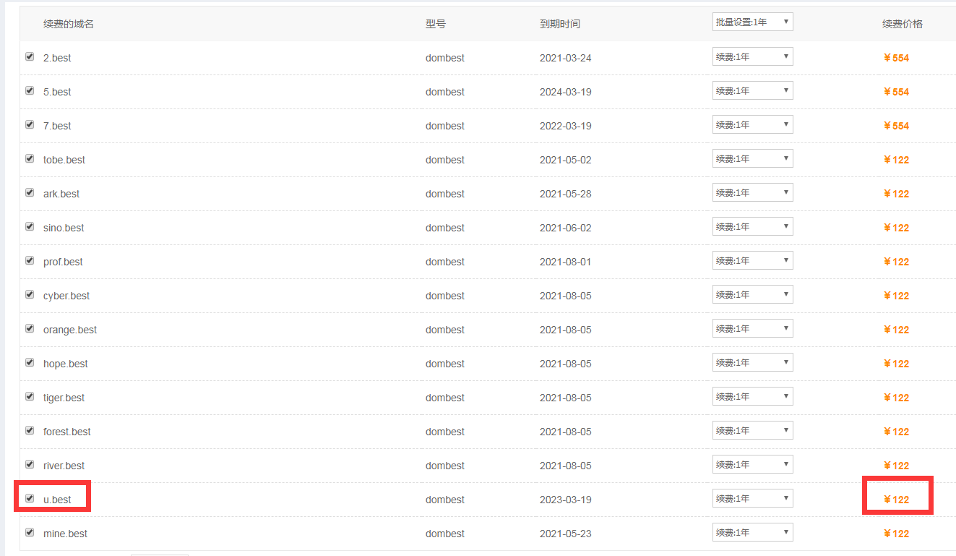Open the 批量设置:1年 bulk setting dropdown
The height and width of the screenshot is (556, 956).
coord(752,22)
